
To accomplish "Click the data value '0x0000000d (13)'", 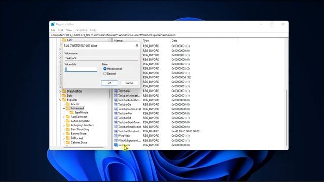I will [181, 77].
